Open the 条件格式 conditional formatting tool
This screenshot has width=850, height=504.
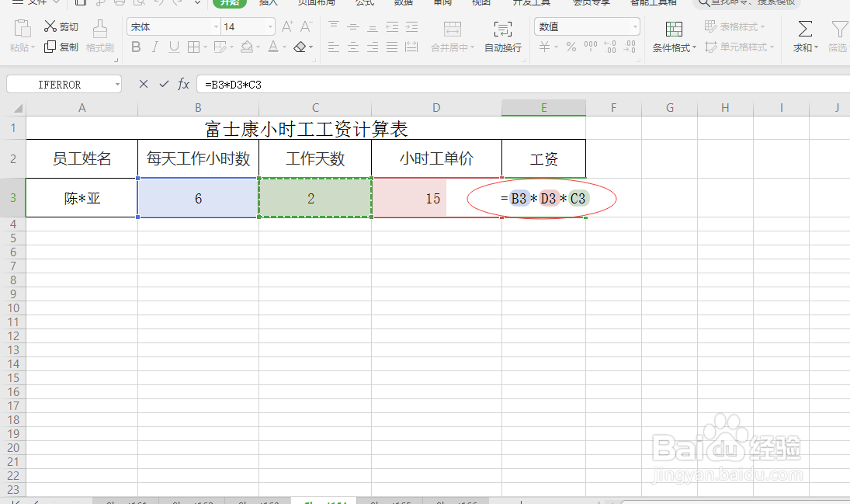tap(672, 36)
